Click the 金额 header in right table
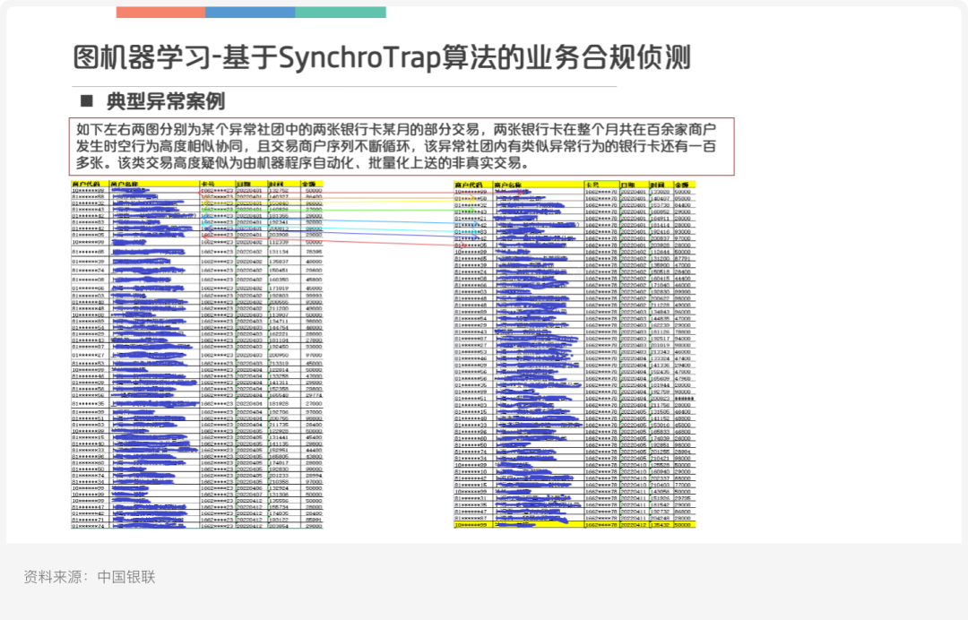 pyautogui.click(x=684, y=185)
